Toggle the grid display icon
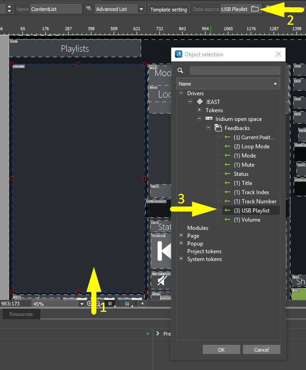This screenshot has width=306, height=370. point(110,304)
